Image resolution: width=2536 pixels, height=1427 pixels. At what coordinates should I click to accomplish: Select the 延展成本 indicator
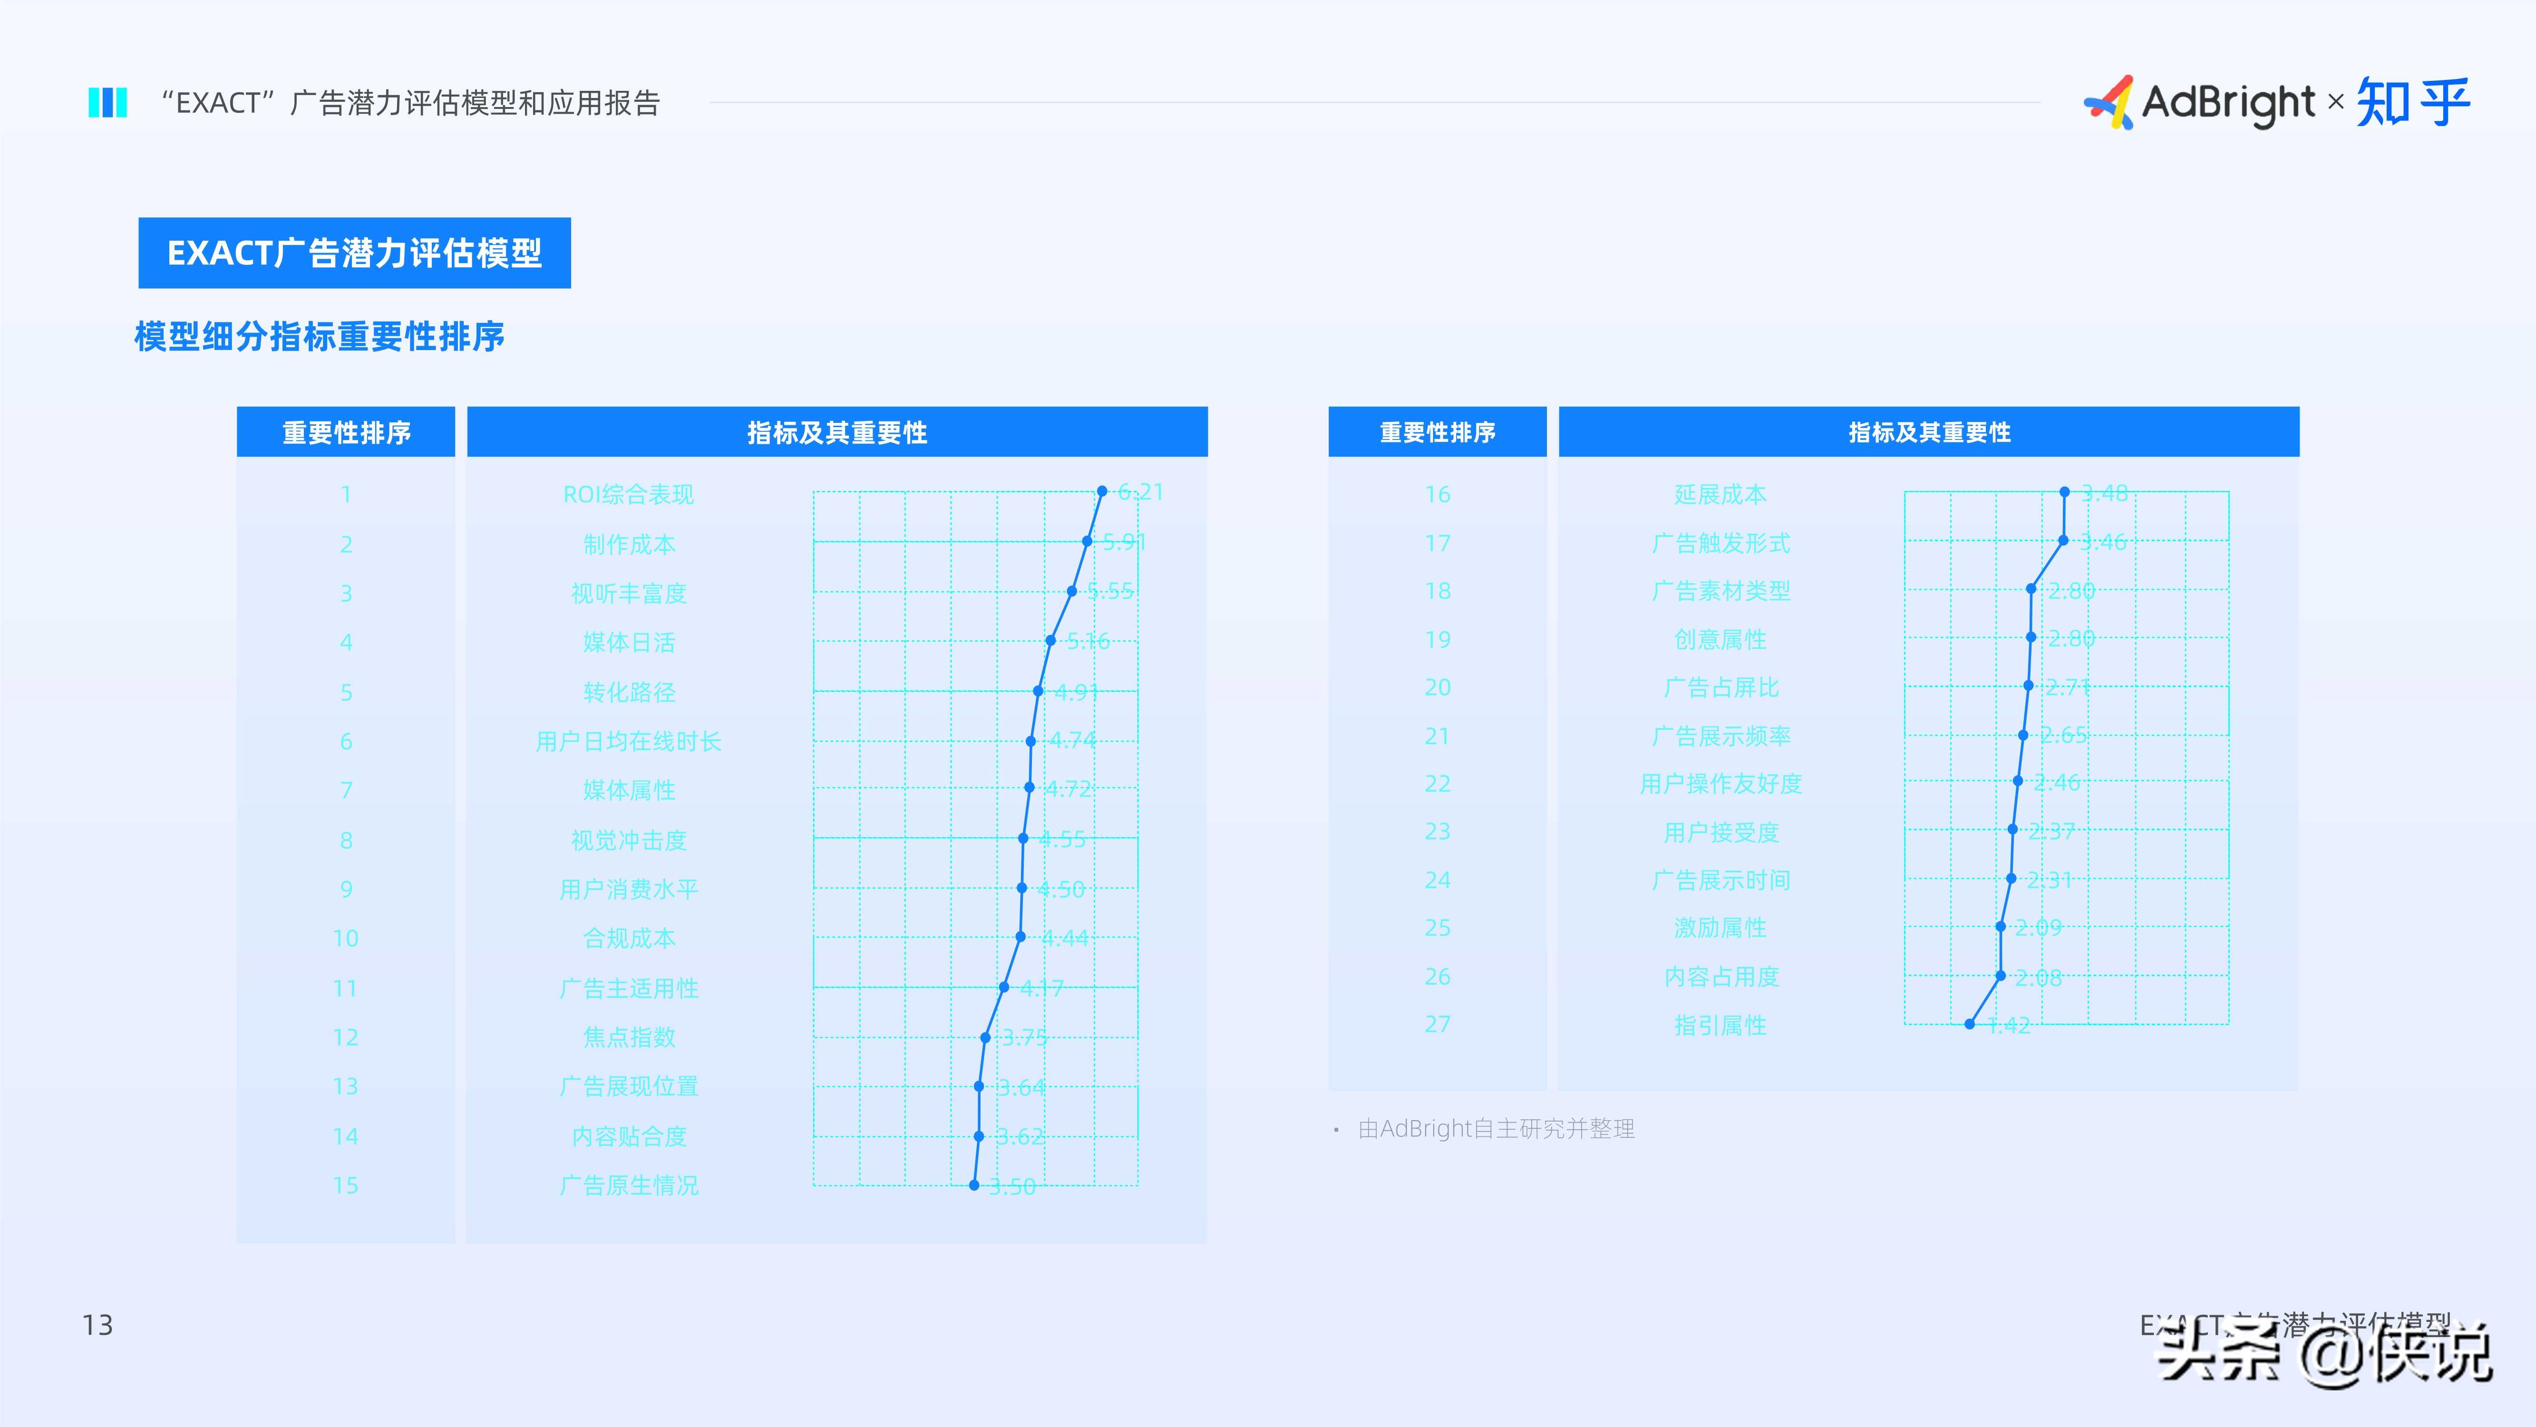pos(1720,494)
